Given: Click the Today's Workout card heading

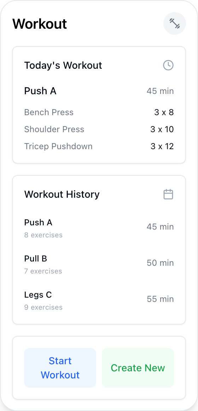Looking at the screenshot, I should [x=63, y=65].
